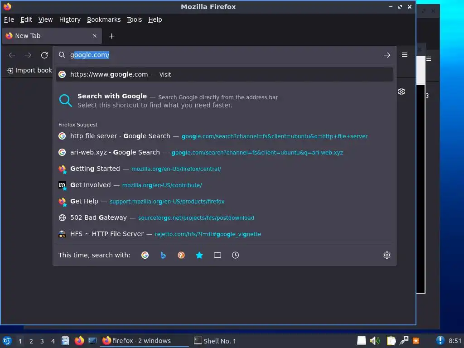The height and width of the screenshot is (348, 464).
Task: Open HFS ~ HTTP File Server suggestion
Action: point(224,234)
